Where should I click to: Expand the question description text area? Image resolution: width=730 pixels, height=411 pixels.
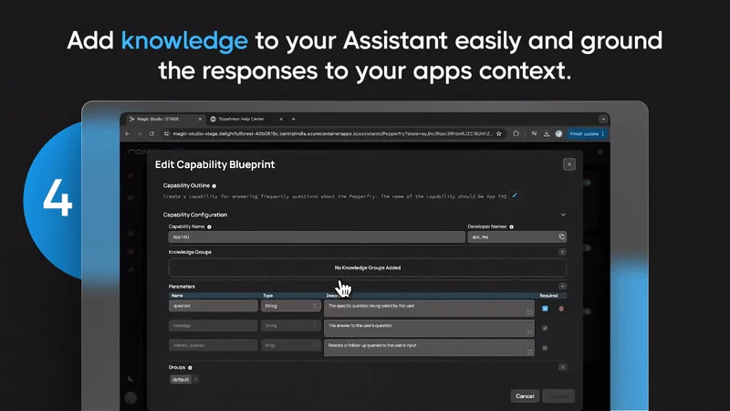point(529,312)
